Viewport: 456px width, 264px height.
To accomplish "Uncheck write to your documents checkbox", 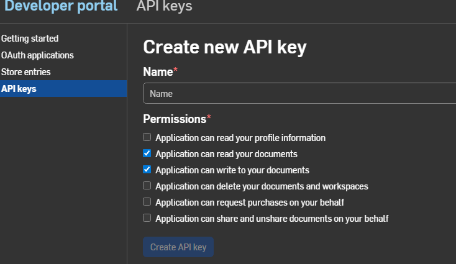I will 147,169.
